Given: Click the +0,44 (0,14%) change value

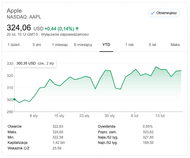Looking at the screenshot, I should point(59,29).
